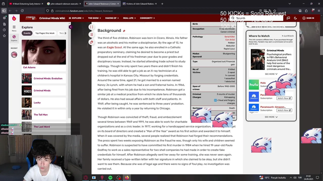Screen dimensions: 323x181
Task: Open the Lucky explore item
Action: 44,103
